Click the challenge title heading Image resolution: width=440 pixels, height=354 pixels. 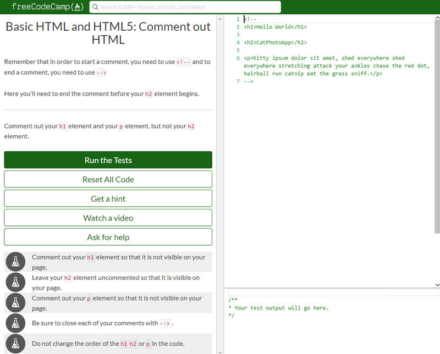(x=108, y=33)
